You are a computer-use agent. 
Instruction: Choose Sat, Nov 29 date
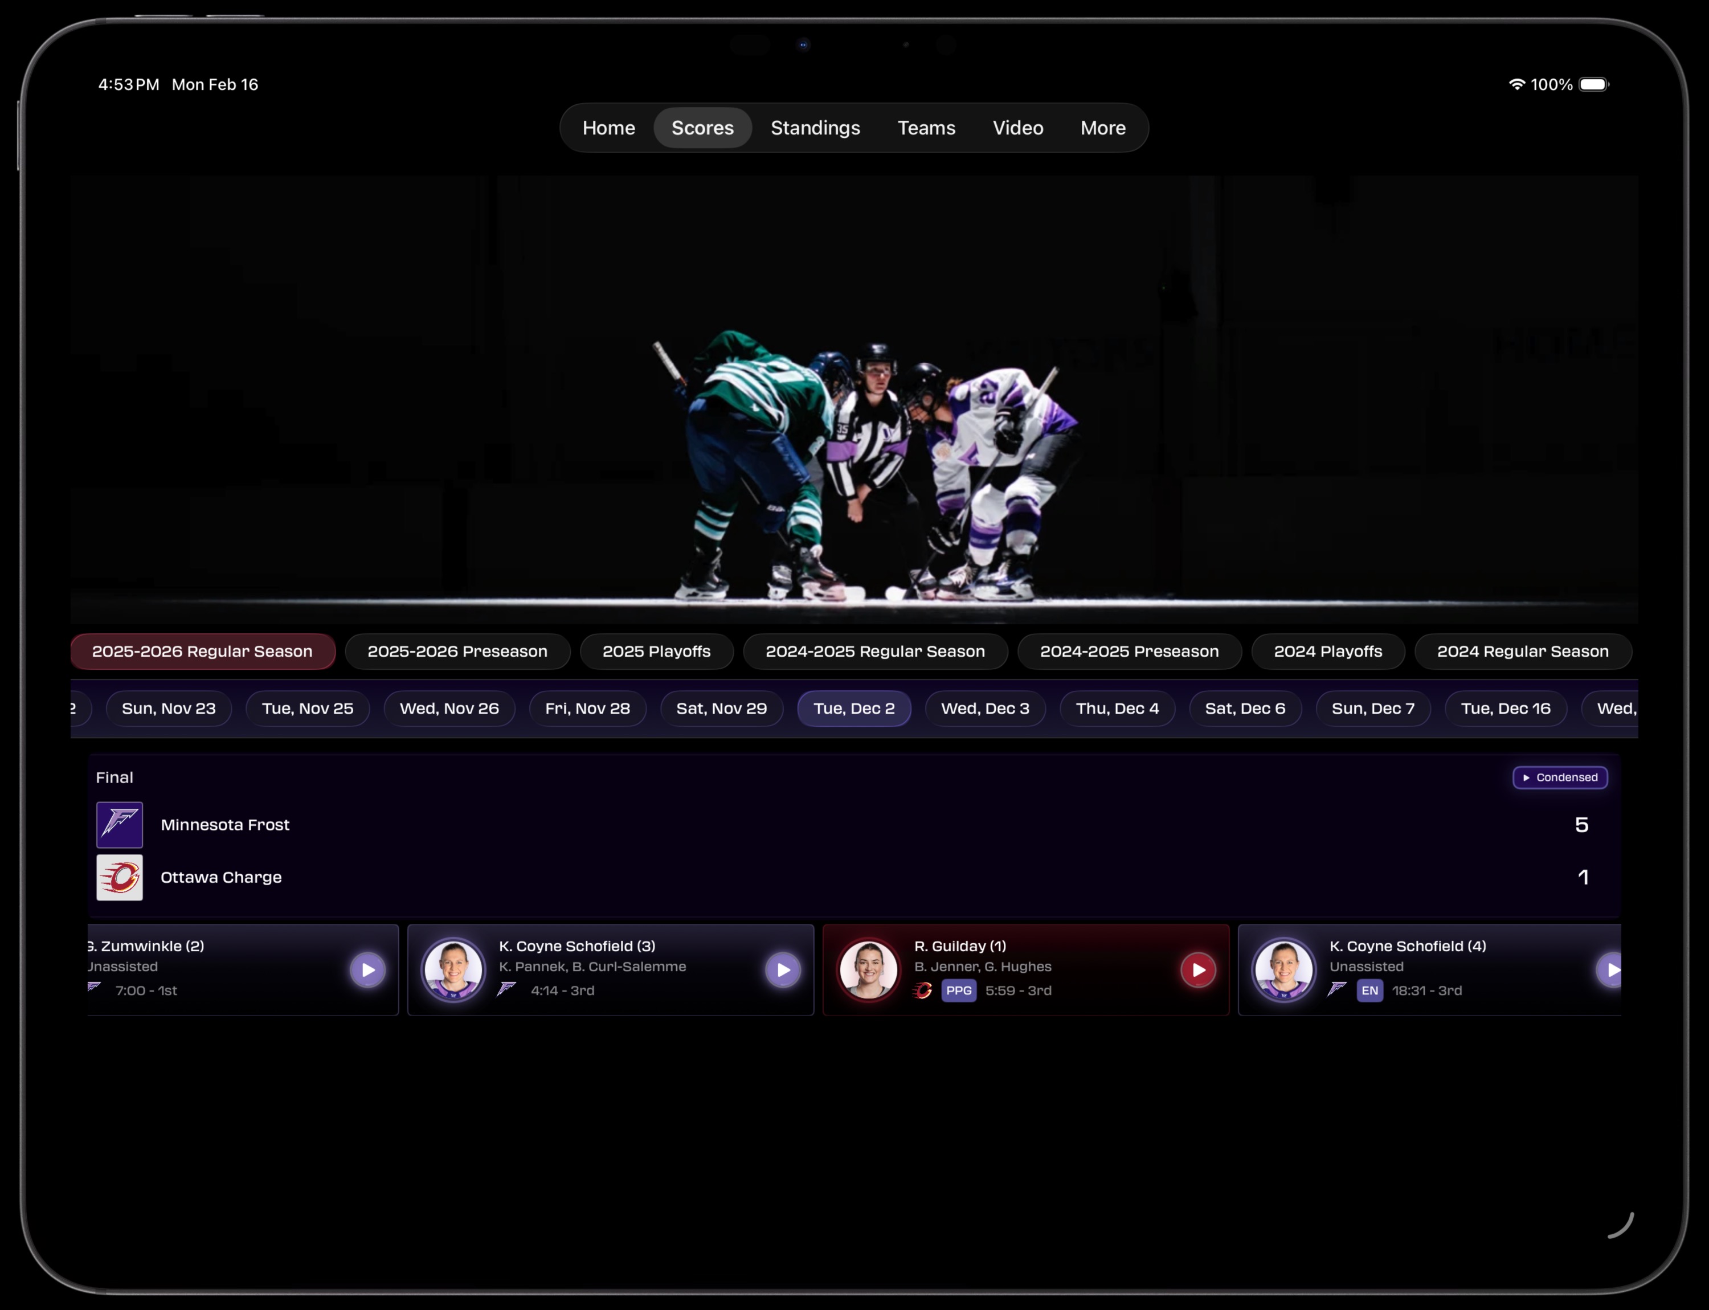[721, 708]
